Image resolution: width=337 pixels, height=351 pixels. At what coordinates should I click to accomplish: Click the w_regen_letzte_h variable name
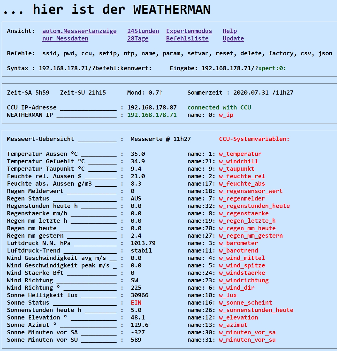click(x=247, y=221)
